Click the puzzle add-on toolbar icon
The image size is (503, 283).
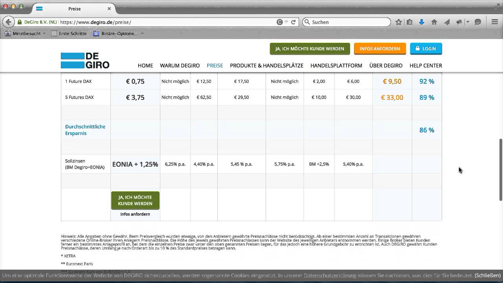coord(459,22)
